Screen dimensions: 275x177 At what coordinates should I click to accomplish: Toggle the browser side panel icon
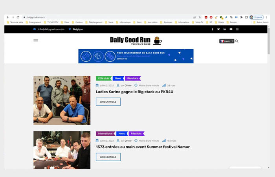(x=246, y=17)
